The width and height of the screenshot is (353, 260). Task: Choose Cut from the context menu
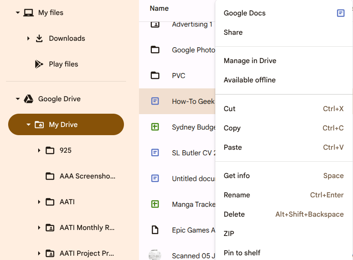click(x=229, y=109)
